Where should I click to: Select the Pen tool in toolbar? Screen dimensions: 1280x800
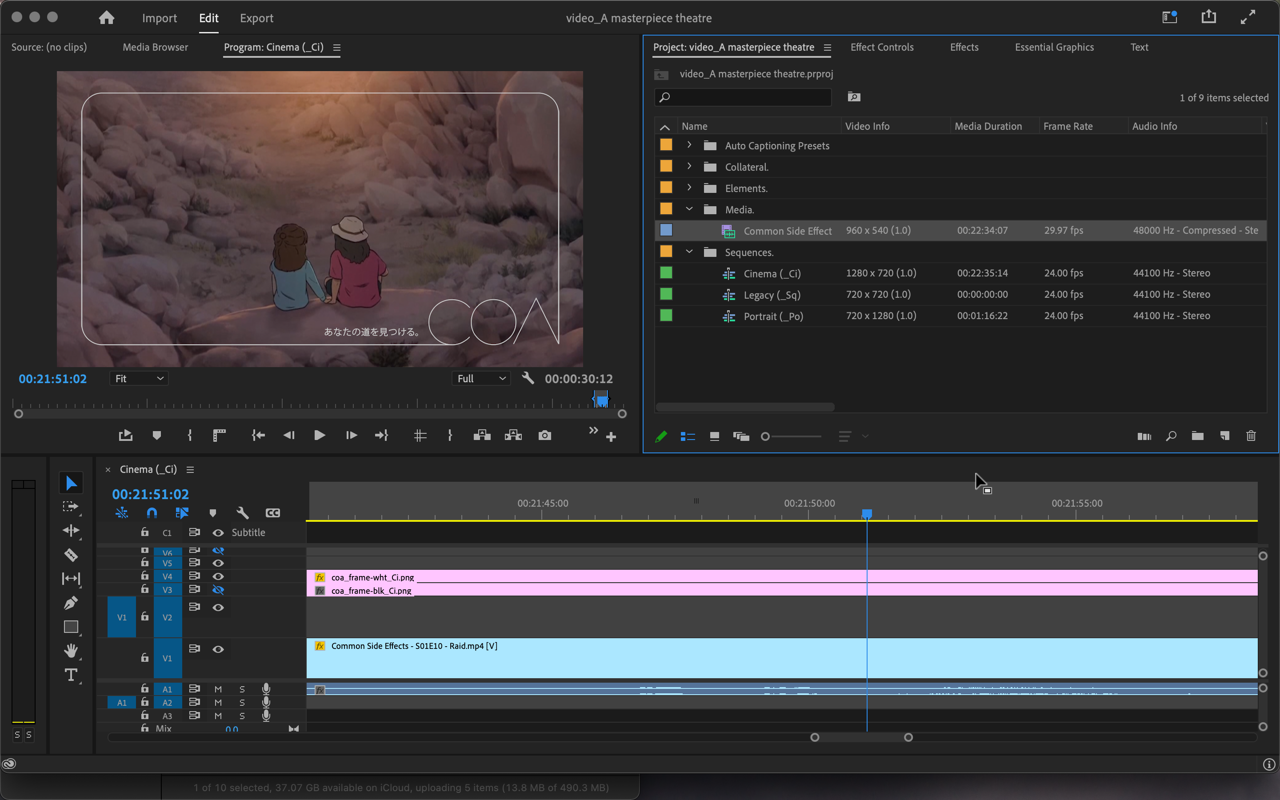[71, 603]
